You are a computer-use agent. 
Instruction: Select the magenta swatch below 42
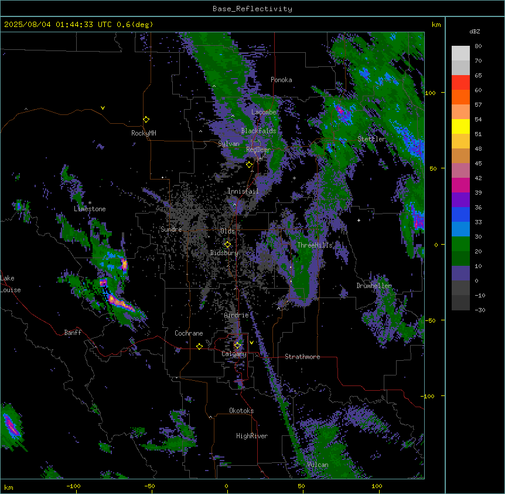point(460,185)
